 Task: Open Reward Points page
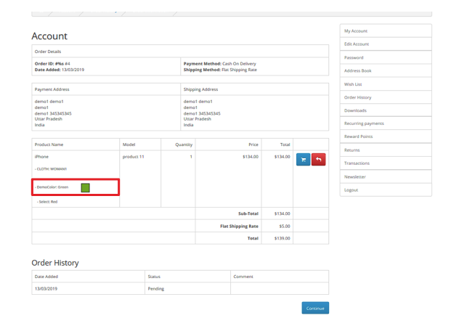click(358, 136)
